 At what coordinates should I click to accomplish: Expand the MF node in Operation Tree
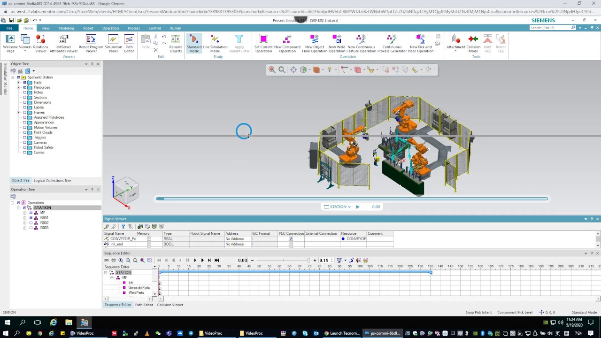pos(25,213)
